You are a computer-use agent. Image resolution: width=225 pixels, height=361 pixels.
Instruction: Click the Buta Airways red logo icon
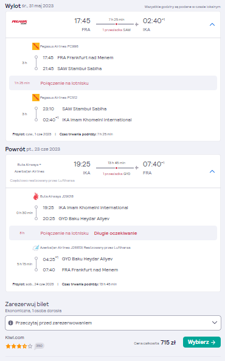point(36,196)
